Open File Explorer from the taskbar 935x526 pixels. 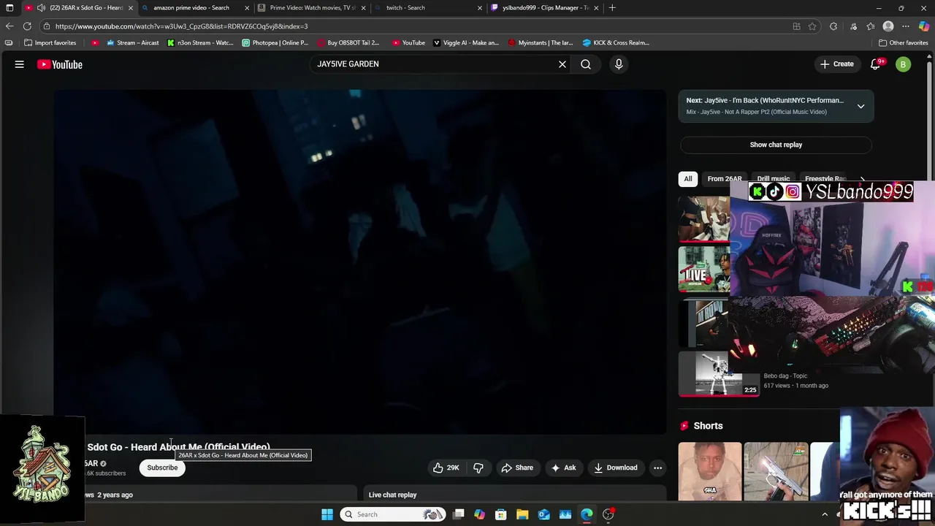(522, 514)
